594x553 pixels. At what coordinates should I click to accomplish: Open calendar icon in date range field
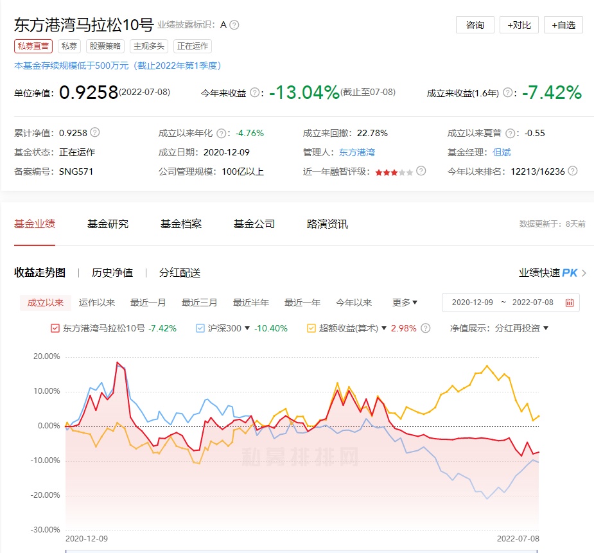tap(570, 303)
